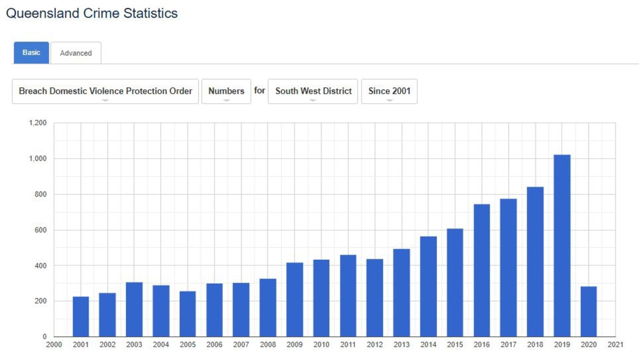639x359 pixels.
Task: Click the 2015 x-axis label
Action: pyautogui.click(x=455, y=345)
